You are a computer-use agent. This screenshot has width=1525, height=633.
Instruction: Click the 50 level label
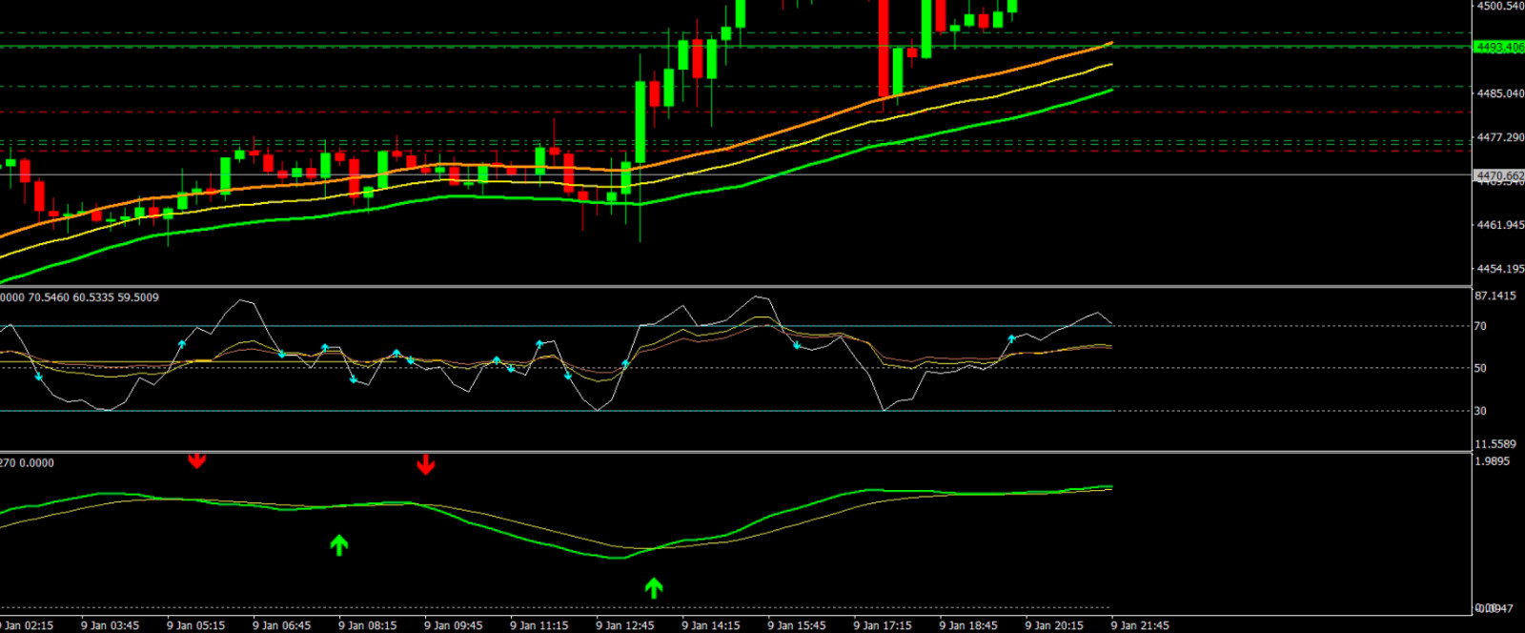point(1480,368)
